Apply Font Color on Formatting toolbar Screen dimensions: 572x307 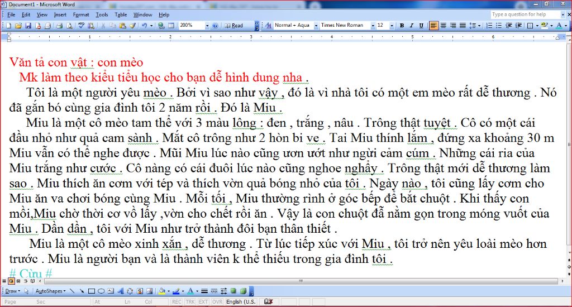[559, 26]
